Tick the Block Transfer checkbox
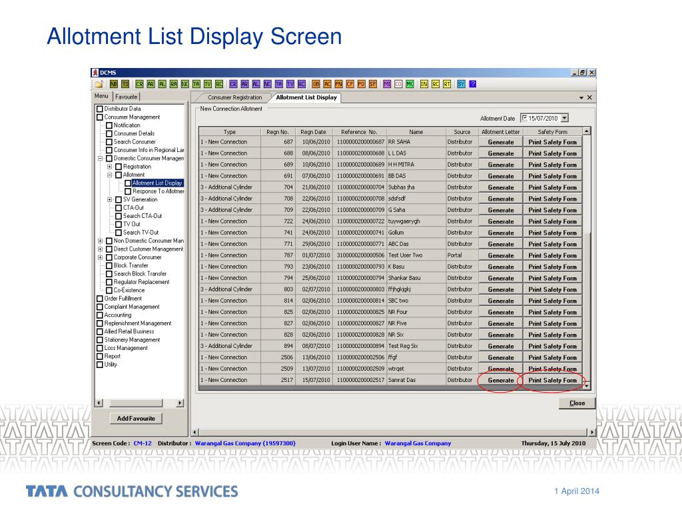 click(x=109, y=265)
